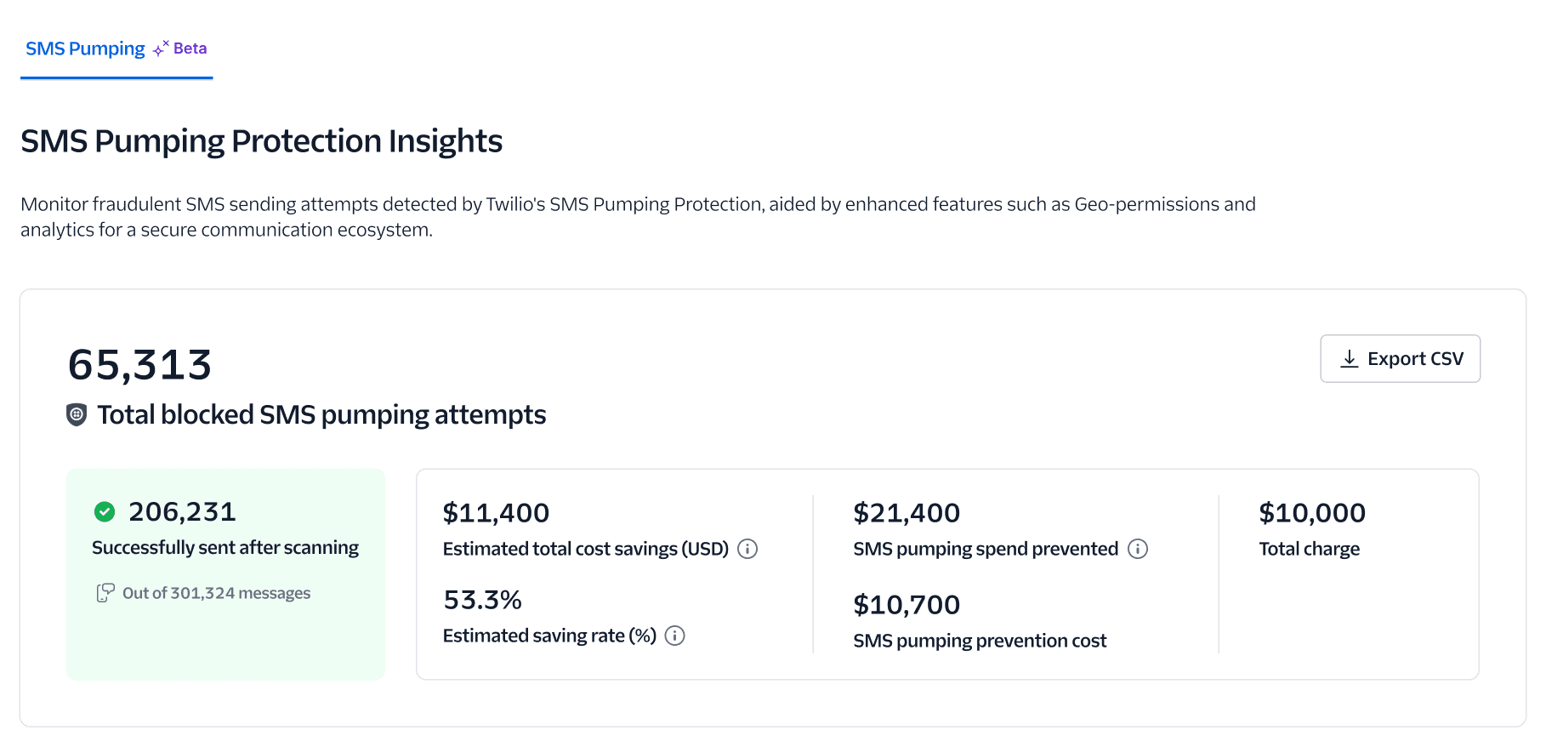The image size is (1546, 747).
Task: Show info for Estimated total cost savings
Action: [747, 550]
